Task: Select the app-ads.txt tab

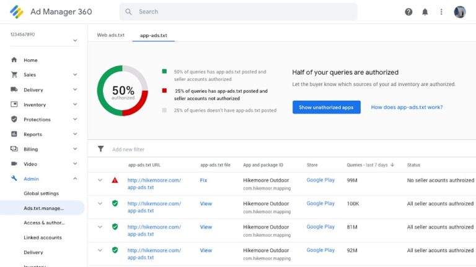Action: pyautogui.click(x=153, y=35)
